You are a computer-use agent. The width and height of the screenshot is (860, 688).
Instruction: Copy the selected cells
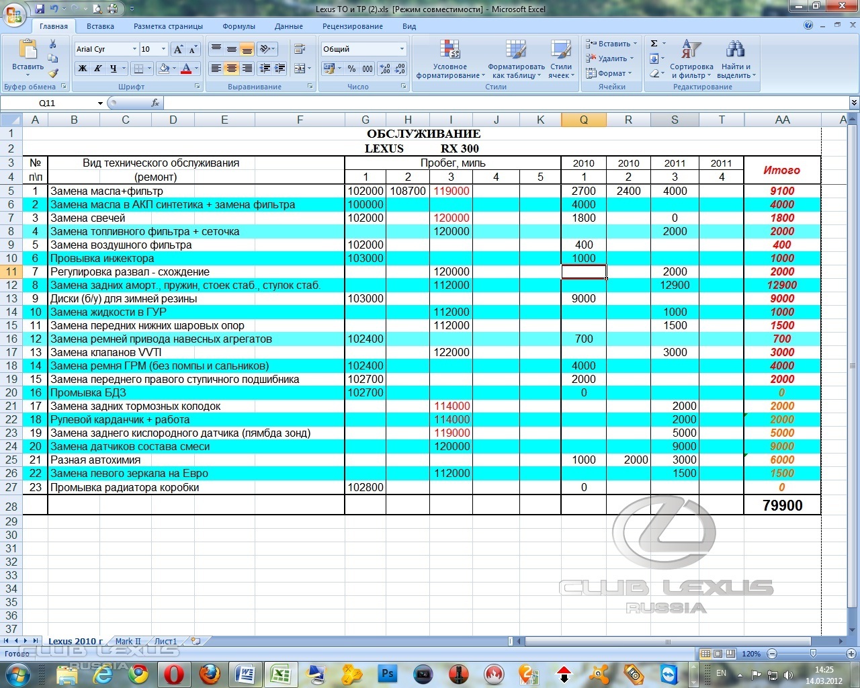(x=53, y=59)
